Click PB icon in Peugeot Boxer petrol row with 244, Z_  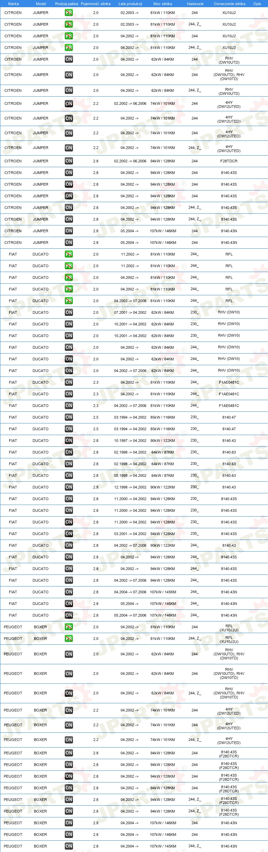point(69,639)
